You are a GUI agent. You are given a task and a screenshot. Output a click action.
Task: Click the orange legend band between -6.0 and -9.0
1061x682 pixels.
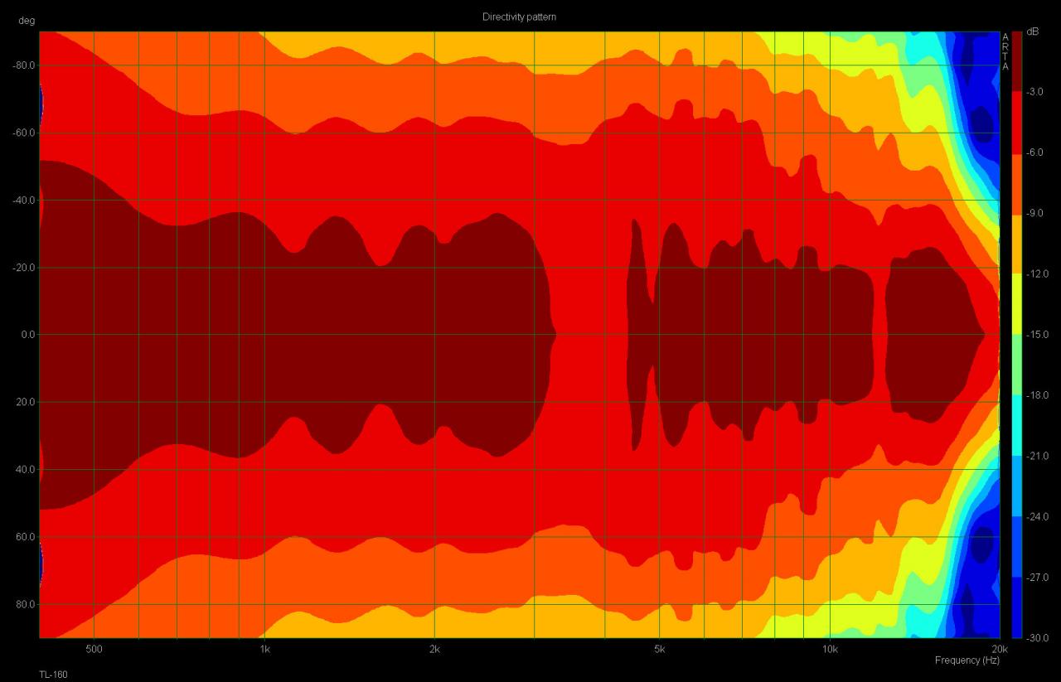coord(1016,183)
